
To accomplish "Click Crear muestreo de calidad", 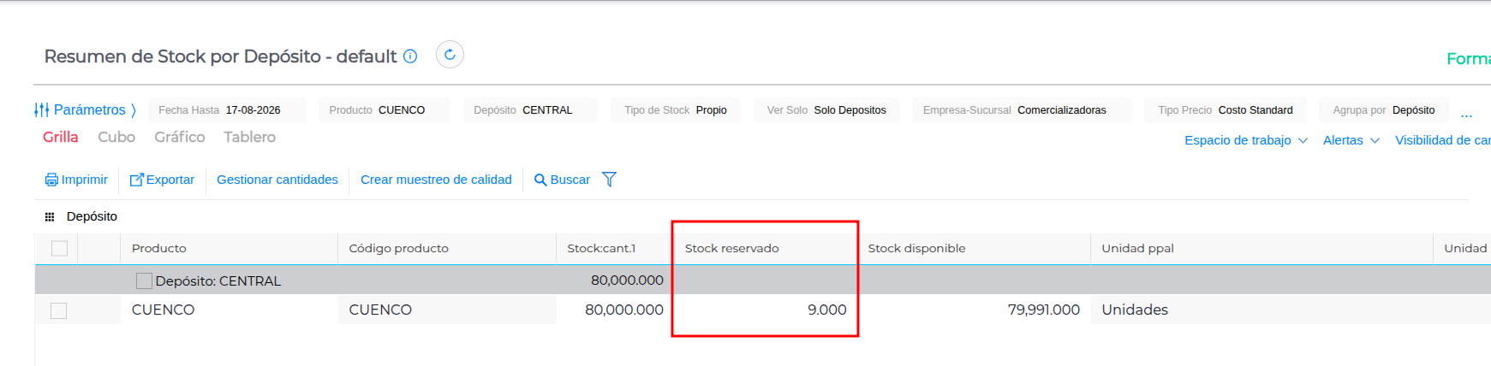I will (x=436, y=180).
